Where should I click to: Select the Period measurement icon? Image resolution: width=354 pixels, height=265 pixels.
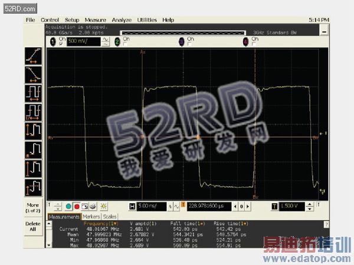coord(34,94)
